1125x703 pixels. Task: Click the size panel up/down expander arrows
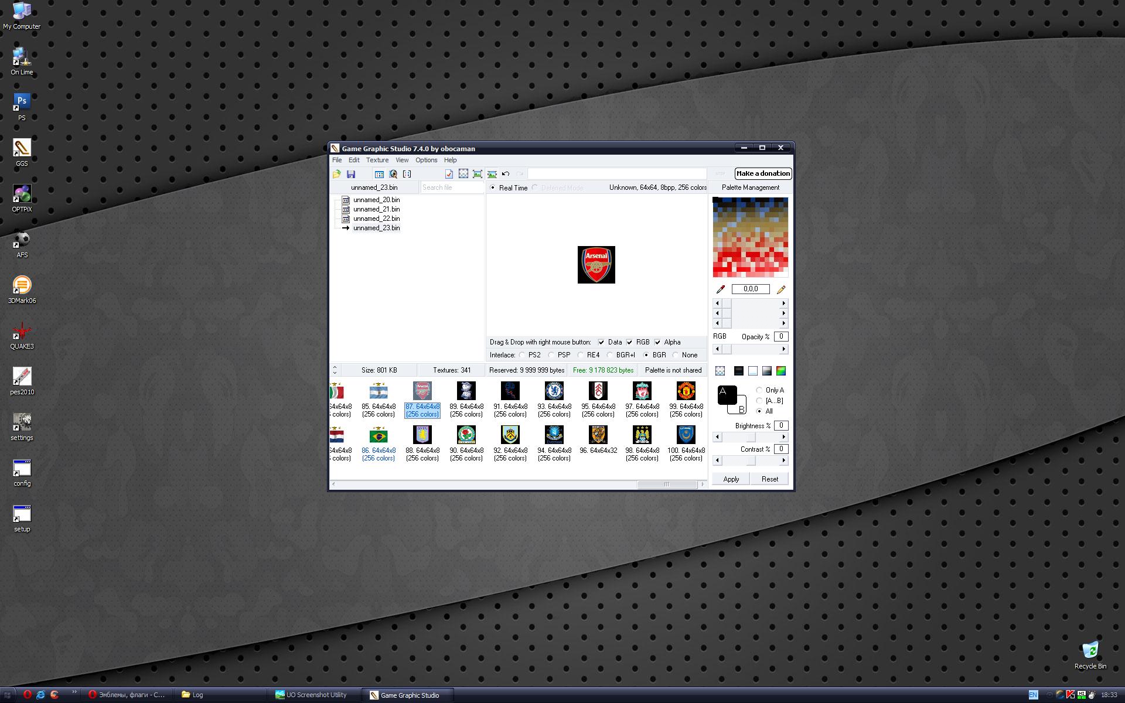click(x=335, y=370)
